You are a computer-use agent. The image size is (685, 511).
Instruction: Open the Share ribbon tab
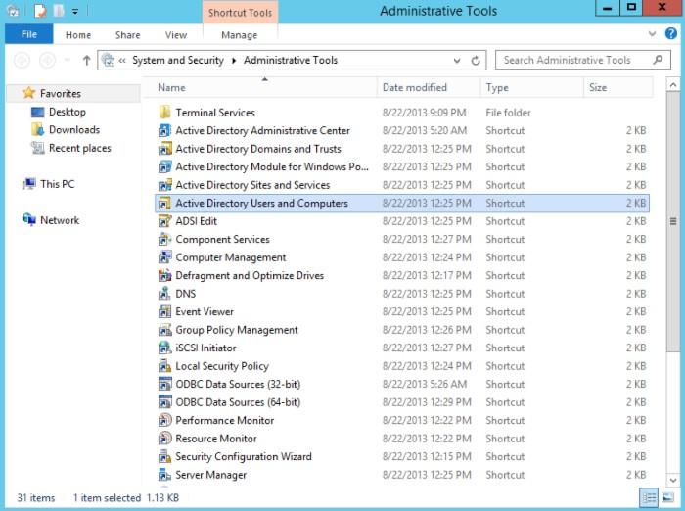pyautogui.click(x=127, y=35)
